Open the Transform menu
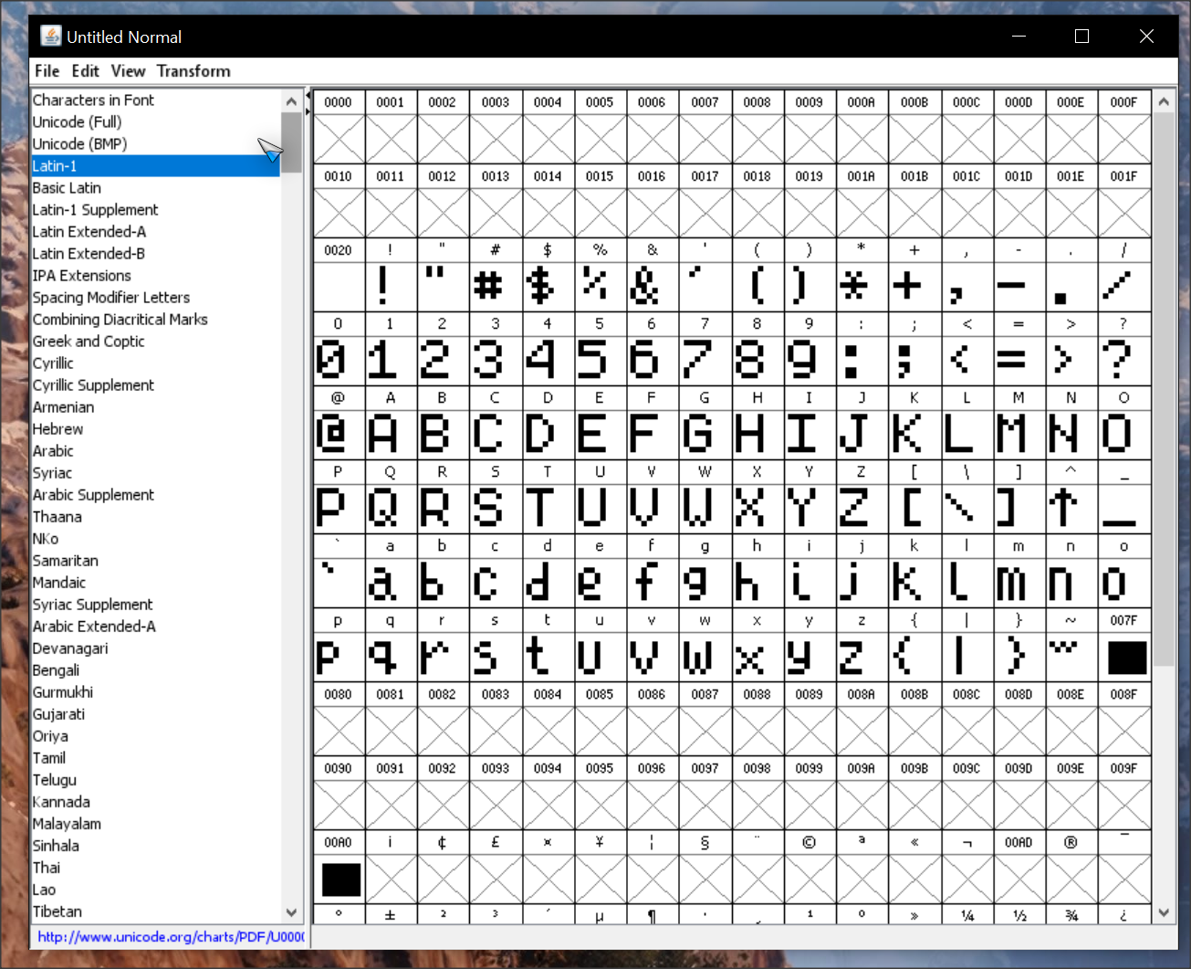Screen dimensions: 1191x969 (x=193, y=71)
